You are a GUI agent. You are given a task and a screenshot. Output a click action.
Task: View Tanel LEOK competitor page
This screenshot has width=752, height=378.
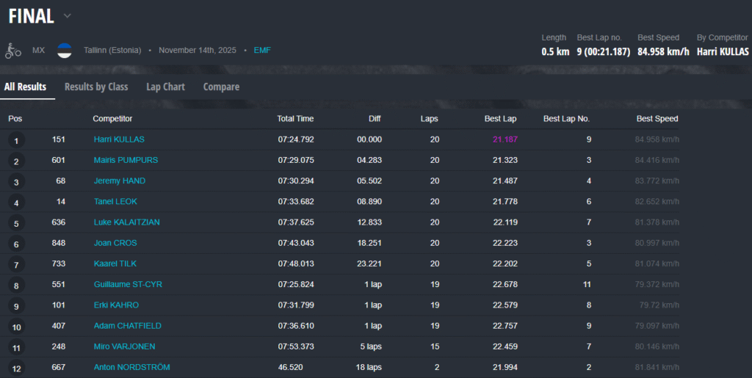[115, 201]
